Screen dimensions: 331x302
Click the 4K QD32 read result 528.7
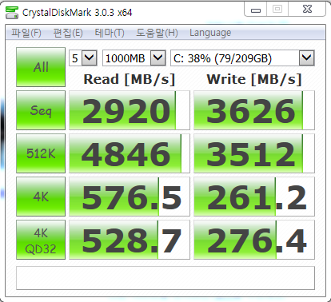pos(130,240)
